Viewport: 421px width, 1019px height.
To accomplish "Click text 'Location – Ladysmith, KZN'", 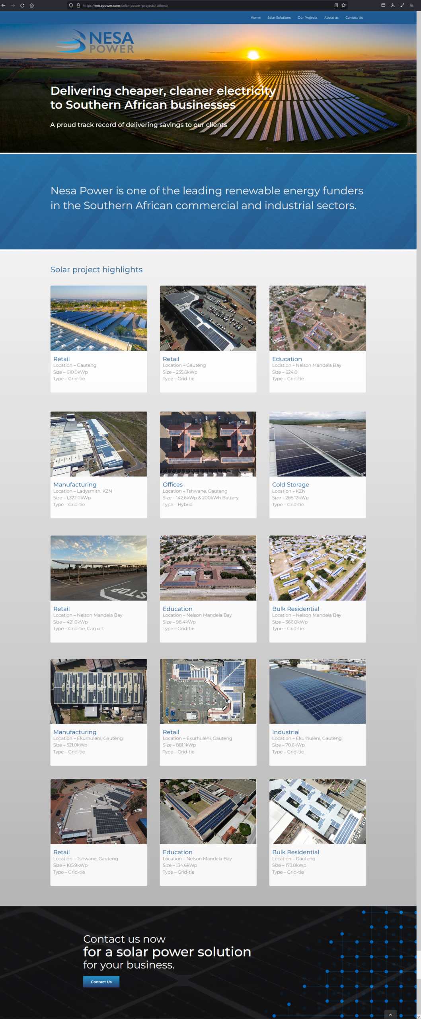I will (x=83, y=491).
